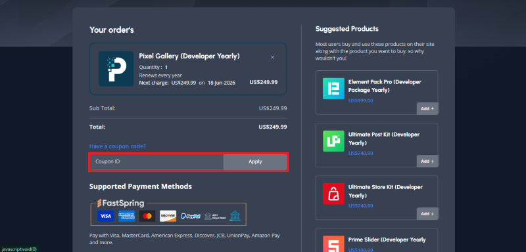This screenshot has width=526, height=252.
Task: Click the FastSpring logo
Action: tap(121, 203)
